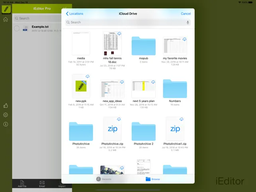
Task: Select PhotoArchive.zip file
Action: click(x=112, y=129)
